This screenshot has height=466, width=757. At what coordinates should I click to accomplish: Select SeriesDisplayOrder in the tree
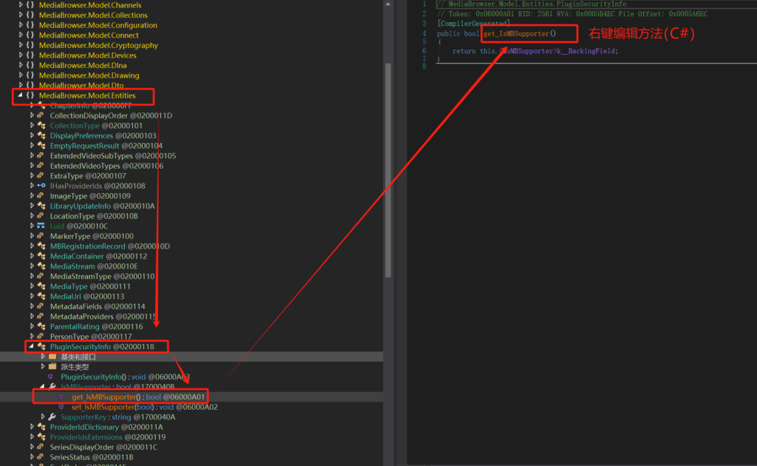(x=103, y=448)
